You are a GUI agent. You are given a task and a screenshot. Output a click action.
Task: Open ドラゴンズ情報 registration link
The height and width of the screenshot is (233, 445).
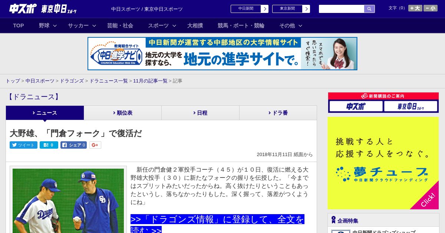217,224
